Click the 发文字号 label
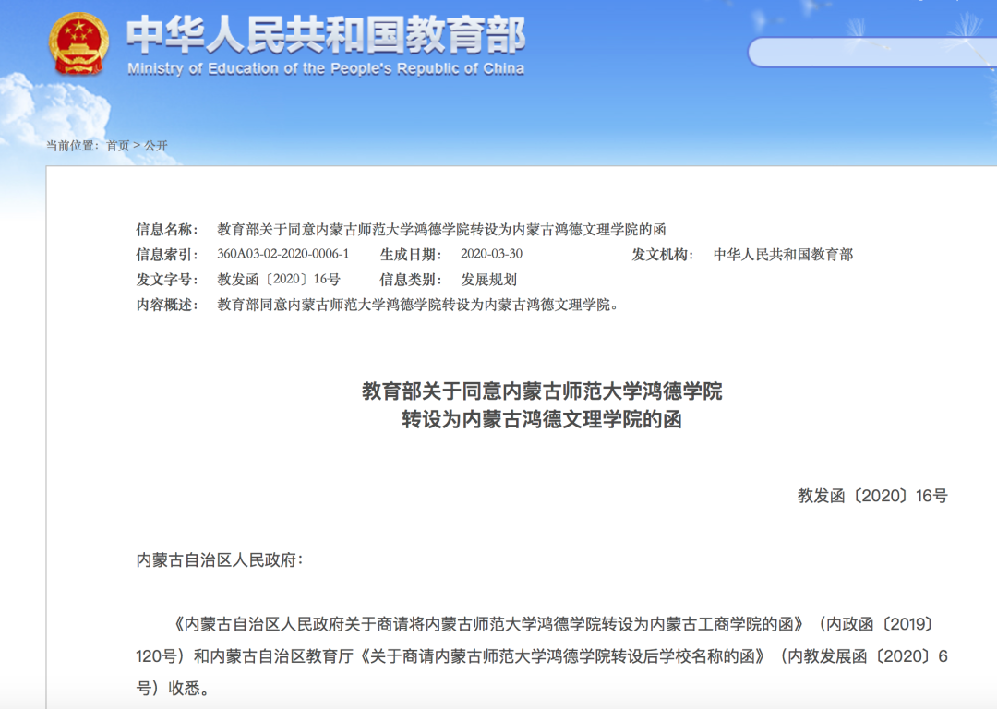Screen dimensions: 997x709 [167, 280]
